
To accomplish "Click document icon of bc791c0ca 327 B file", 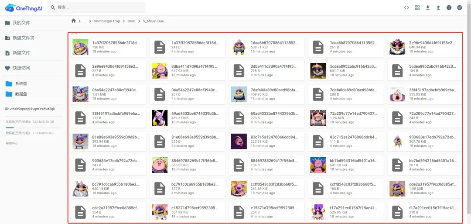I will coord(160,189).
